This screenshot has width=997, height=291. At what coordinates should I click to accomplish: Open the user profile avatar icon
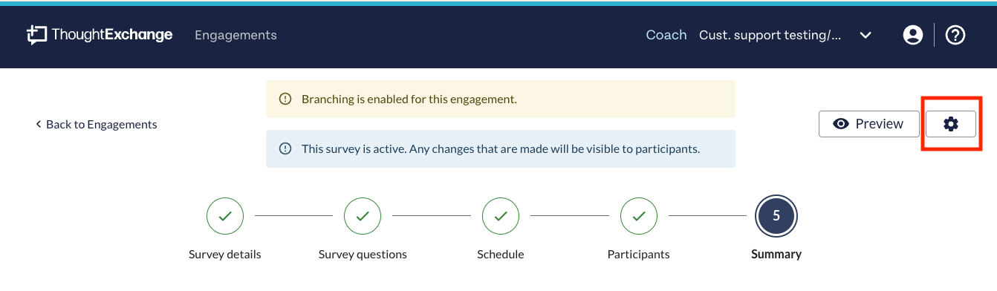(x=912, y=35)
